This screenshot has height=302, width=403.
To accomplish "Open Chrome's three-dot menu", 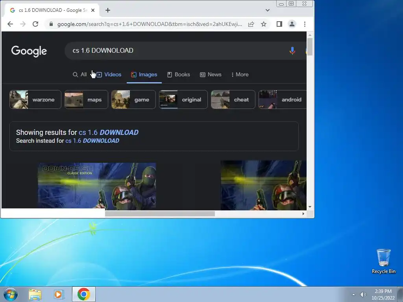I will click(305, 24).
